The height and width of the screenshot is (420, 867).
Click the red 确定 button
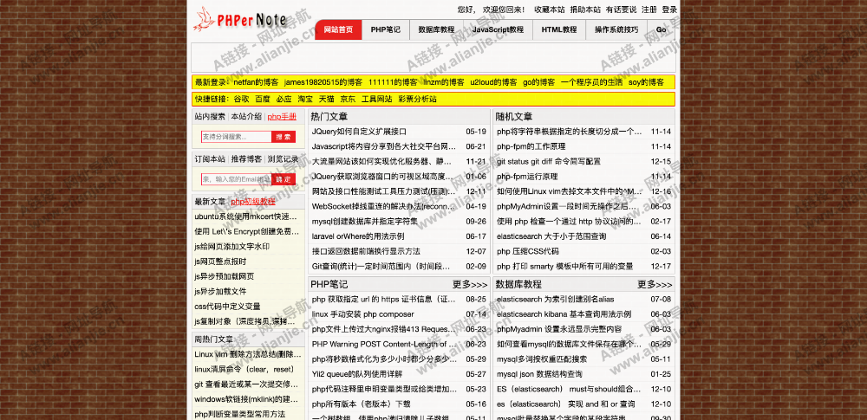click(284, 179)
